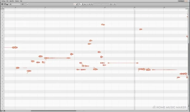Open the note-value time grid dropdown

click(x=188, y=8)
